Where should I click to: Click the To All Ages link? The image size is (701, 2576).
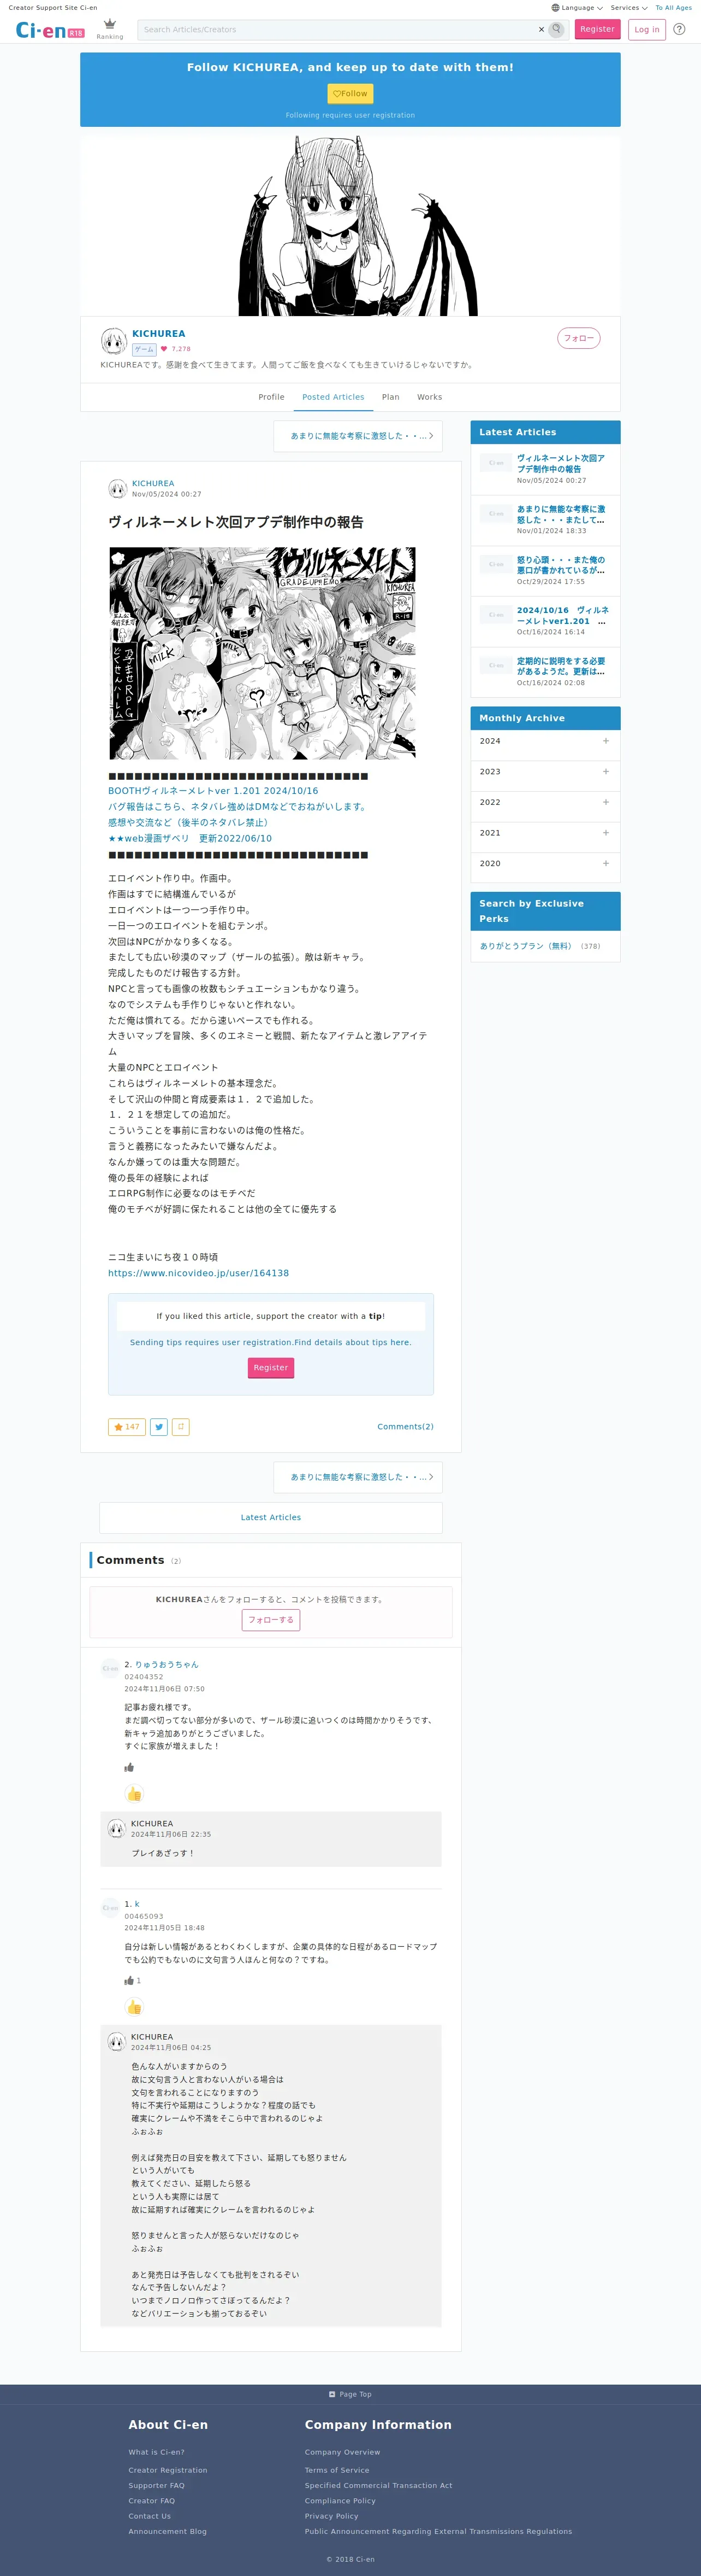[x=673, y=8]
